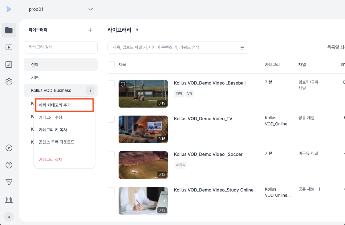Add a new category with plus icon
345x225 pixels.
[x=90, y=30]
